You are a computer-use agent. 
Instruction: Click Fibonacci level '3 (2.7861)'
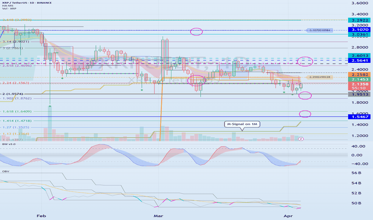pos(13,48)
